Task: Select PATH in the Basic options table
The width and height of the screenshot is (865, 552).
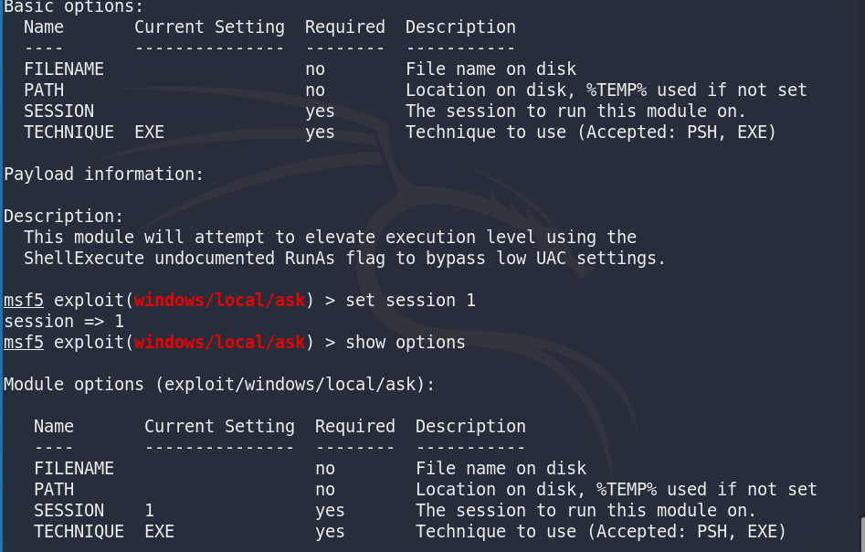Action: pos(44,90)
